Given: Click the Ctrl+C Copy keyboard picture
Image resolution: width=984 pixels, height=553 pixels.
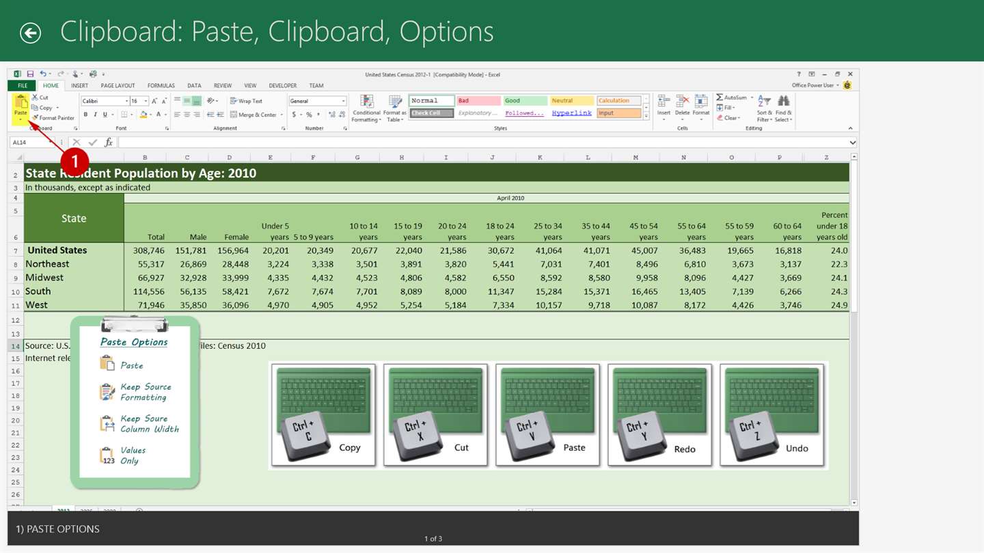Looking at the screenshot, I should pos(323,414).
